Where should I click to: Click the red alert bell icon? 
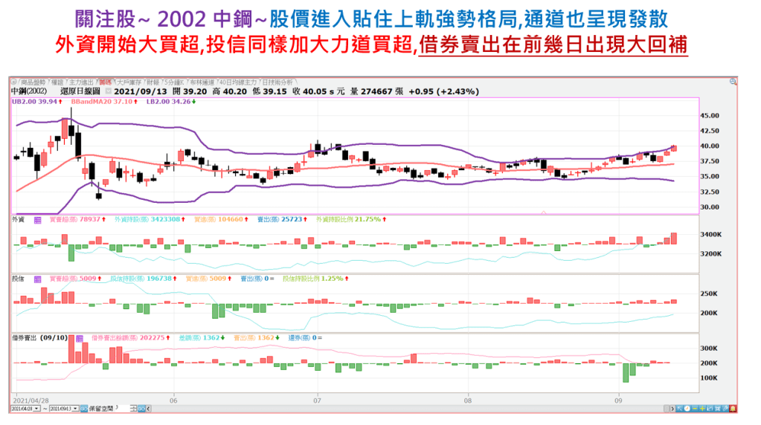pos(732,408)
